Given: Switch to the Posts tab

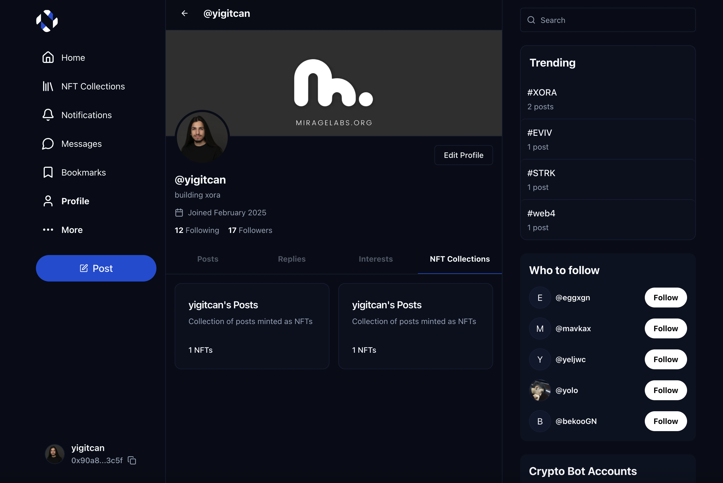Looking at the screenshot, I should [208, 259].
